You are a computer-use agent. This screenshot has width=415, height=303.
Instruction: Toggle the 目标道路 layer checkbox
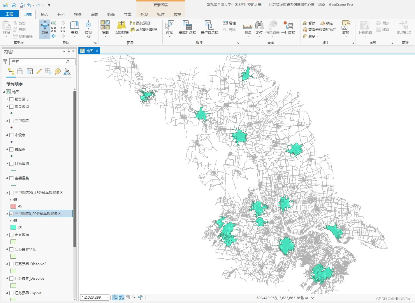[x=12, y=164]
